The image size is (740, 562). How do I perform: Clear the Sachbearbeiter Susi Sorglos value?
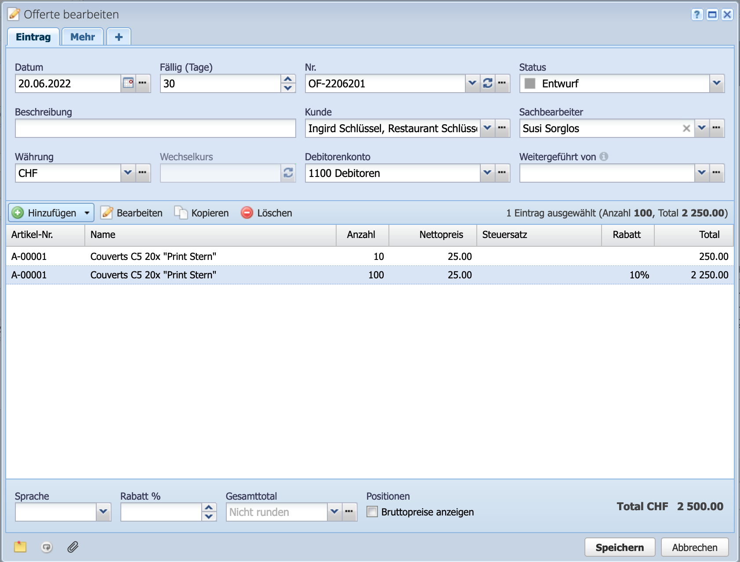pyautogui.click(x=686, y=128)
